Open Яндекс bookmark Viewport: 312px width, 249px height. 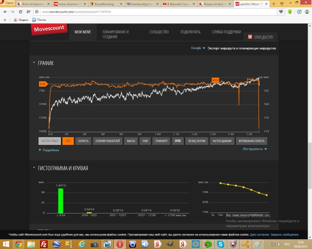(x=21, y=20)
